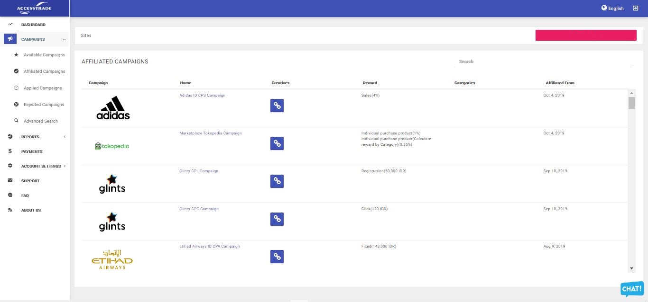Click the pink button in Sites bar

coord(586,36)
